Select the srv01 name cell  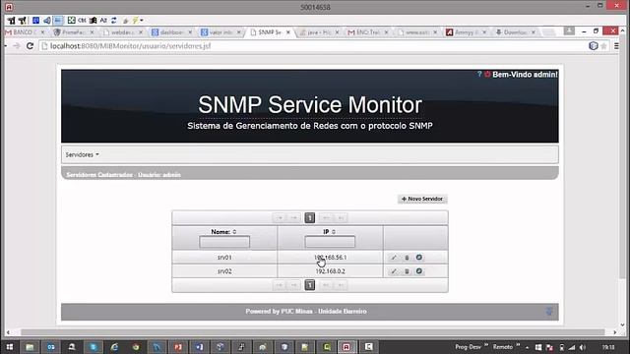224,258
